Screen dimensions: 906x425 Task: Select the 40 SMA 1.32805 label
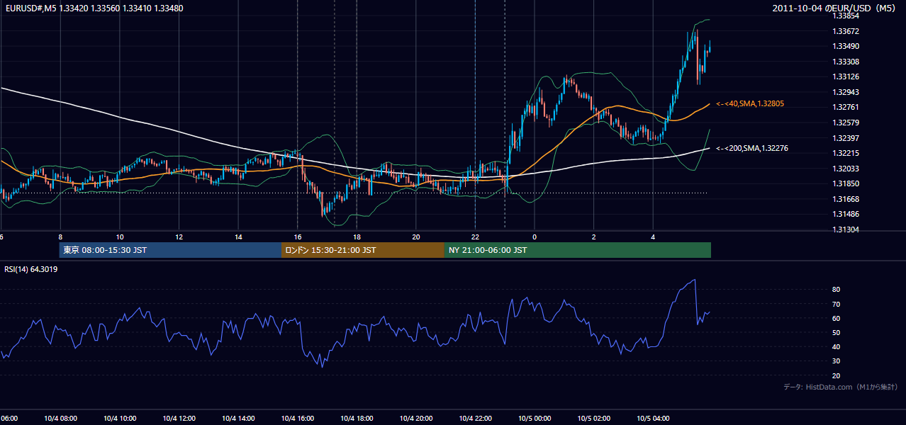(x=750, y=104)
